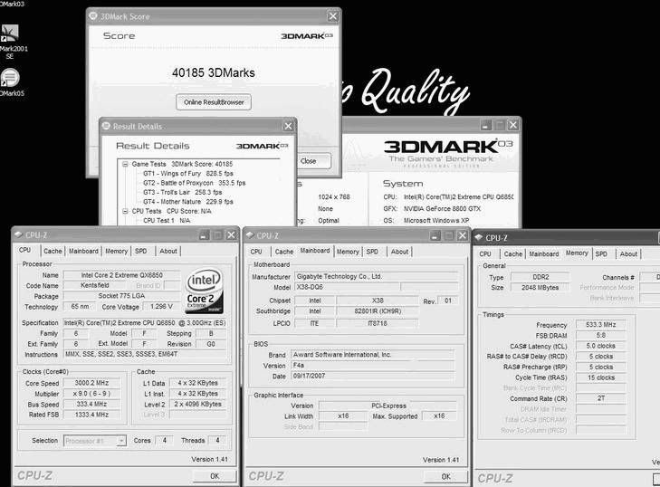This screenshot has height=487, width=660.
Task: Go to Cache tab in CPU-Z Memory window
Action: [513, 253]
